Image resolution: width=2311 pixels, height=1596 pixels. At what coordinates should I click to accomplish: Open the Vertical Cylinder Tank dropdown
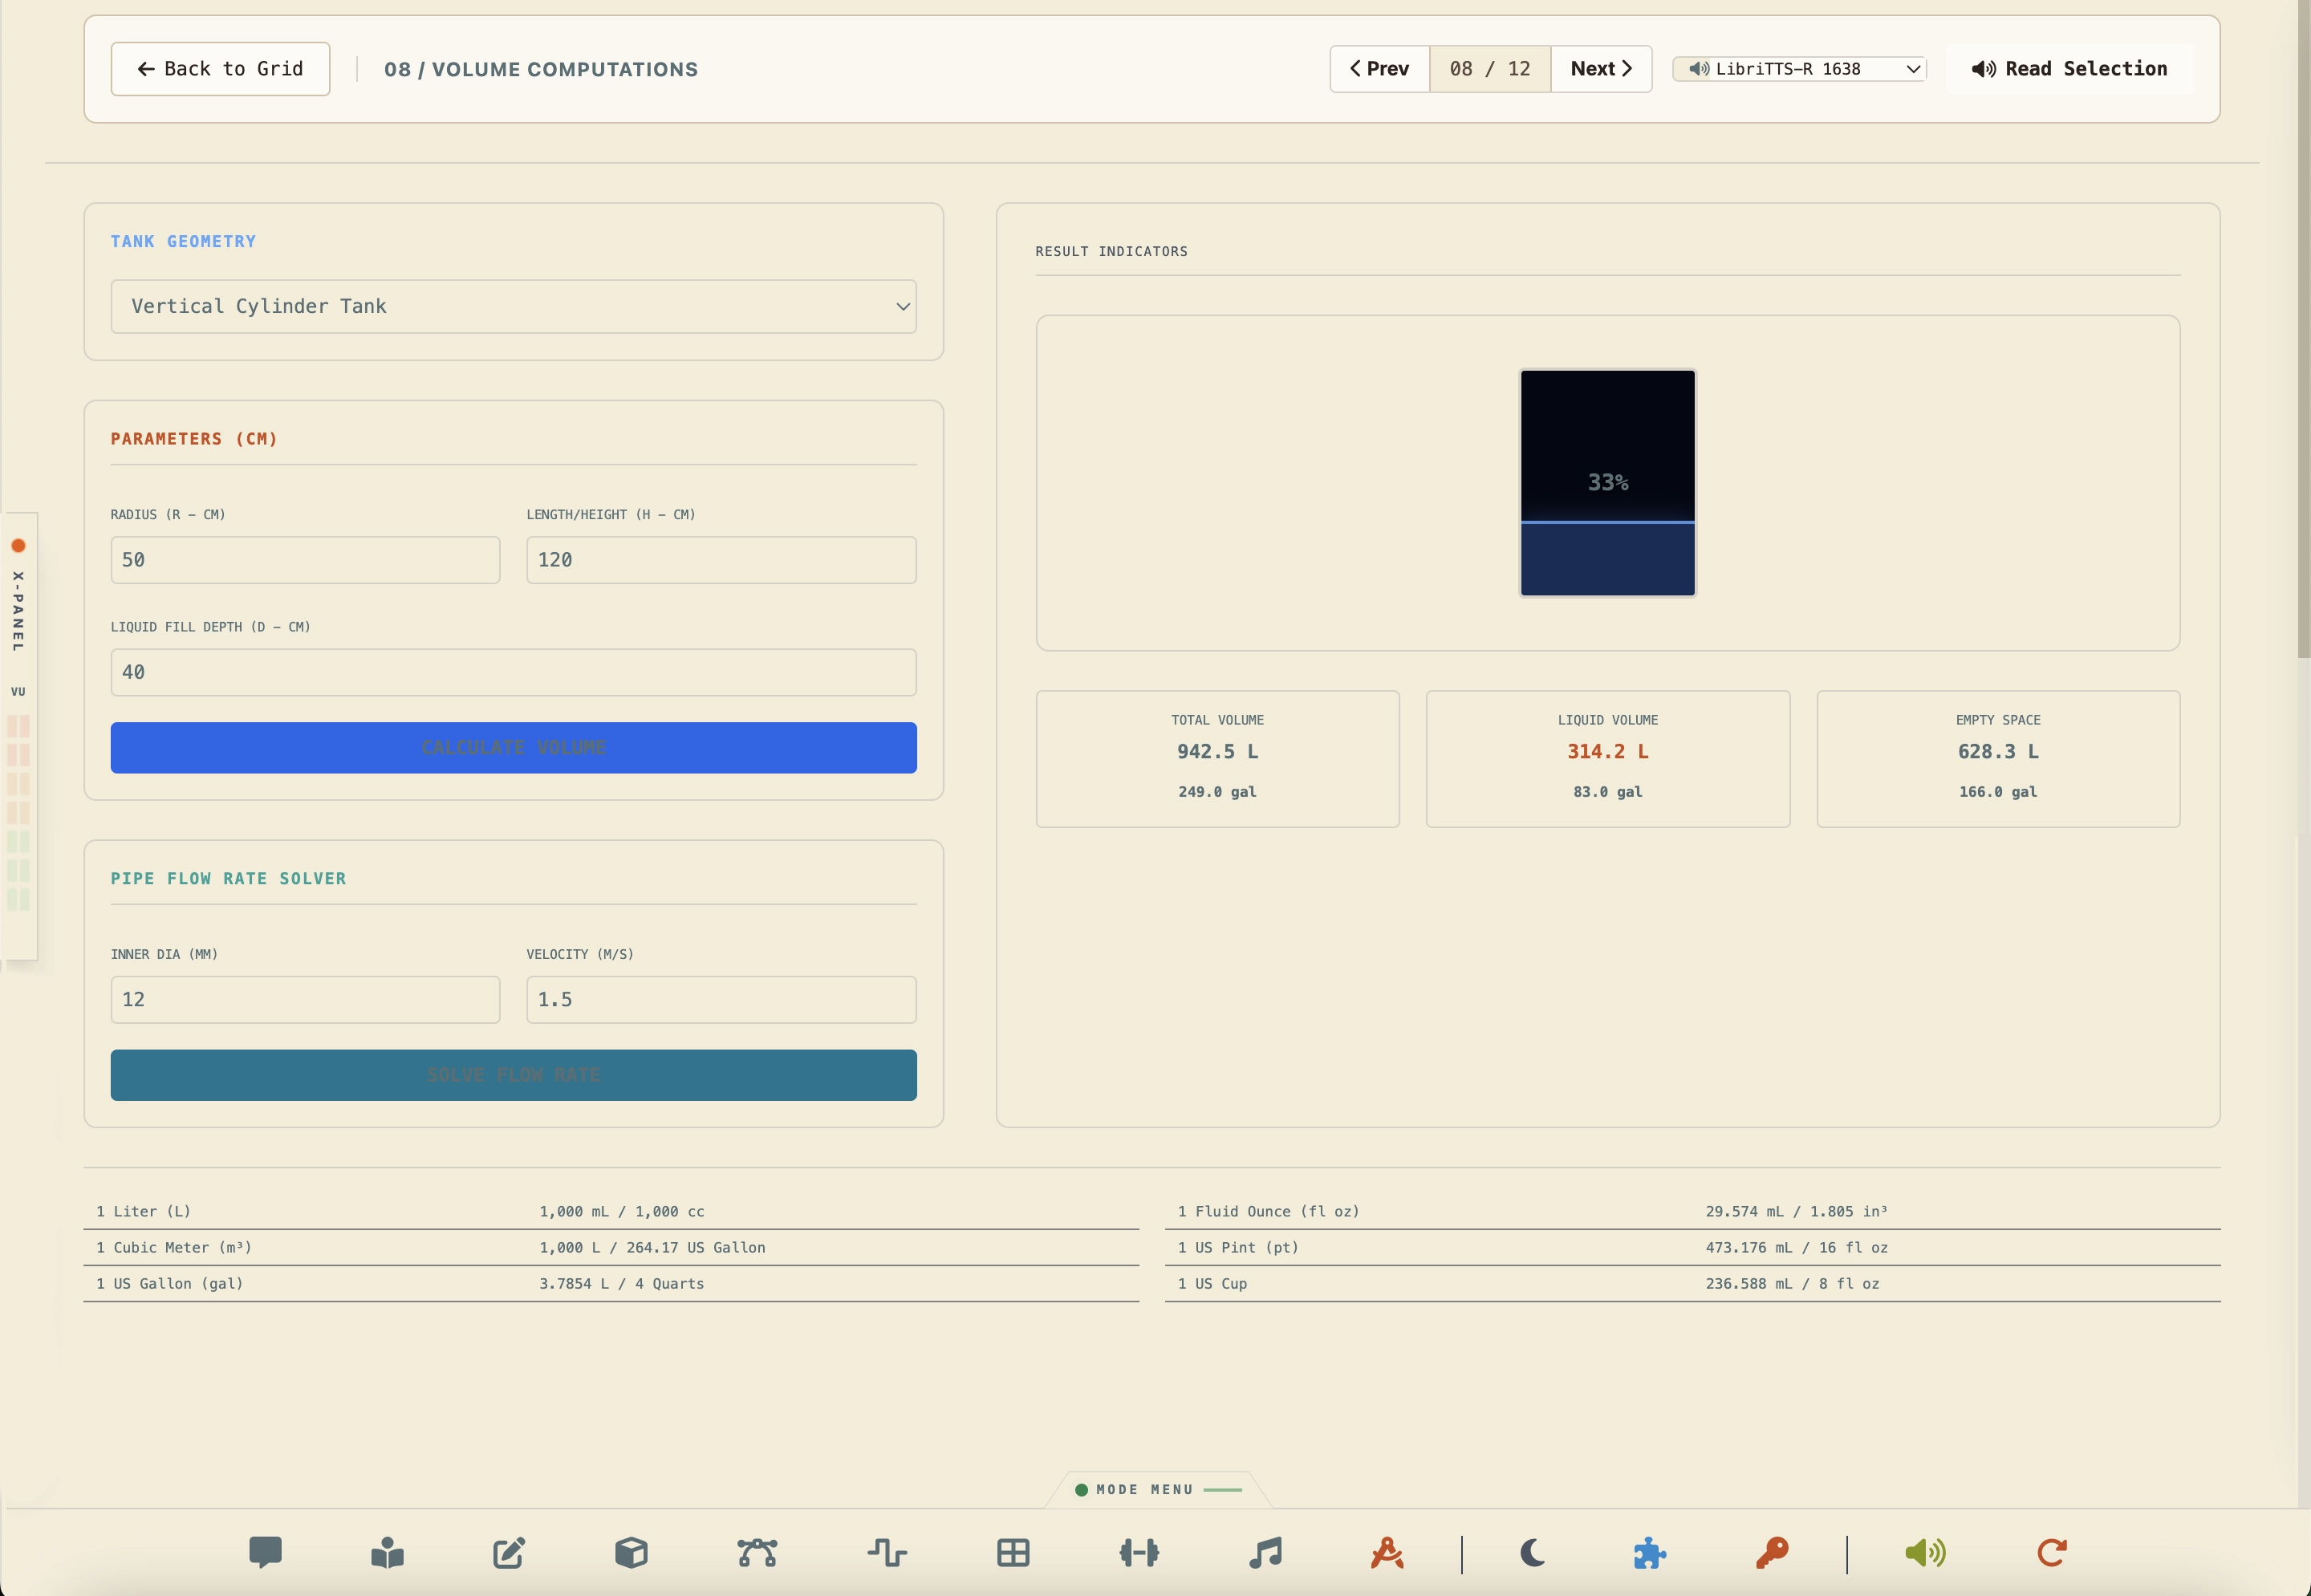click(514, 306)
